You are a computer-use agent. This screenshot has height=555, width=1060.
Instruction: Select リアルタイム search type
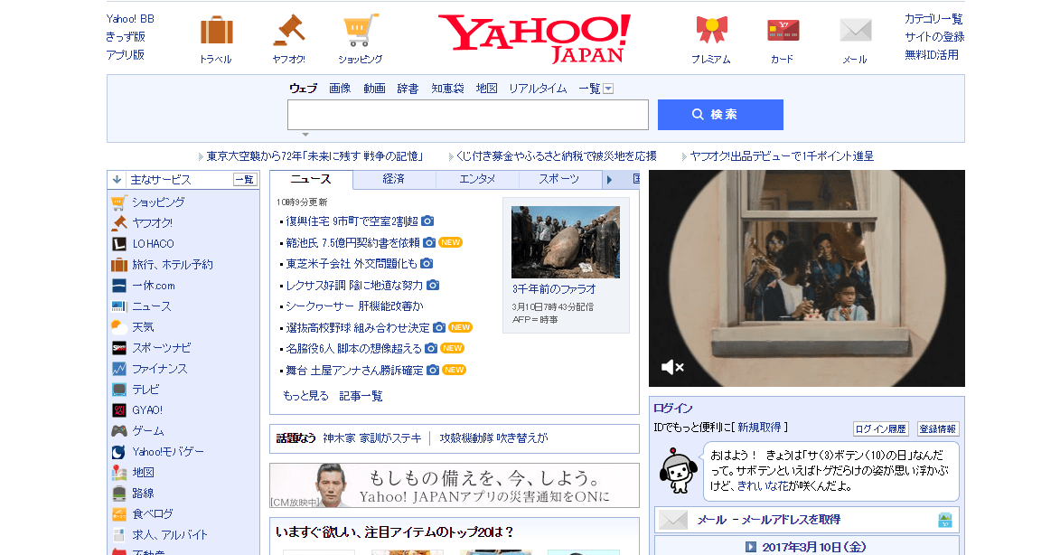point(538,89)
